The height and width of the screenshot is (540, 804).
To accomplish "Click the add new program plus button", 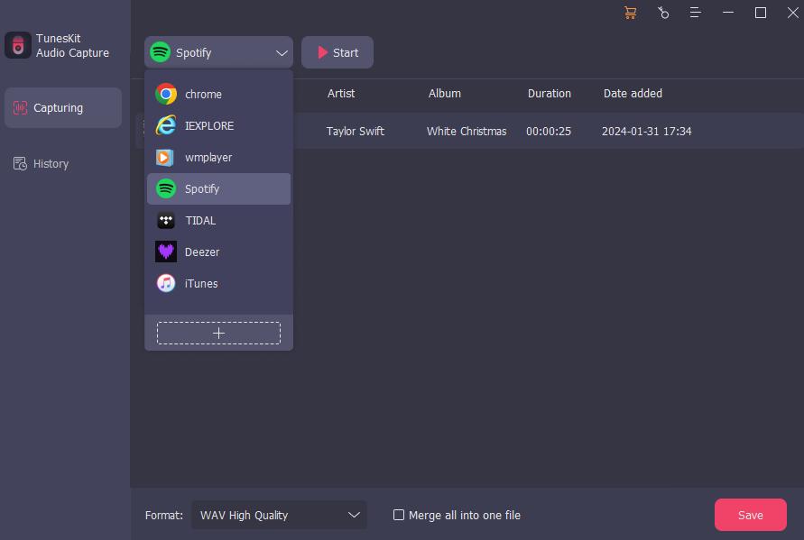I will click(x=217, y=332).
